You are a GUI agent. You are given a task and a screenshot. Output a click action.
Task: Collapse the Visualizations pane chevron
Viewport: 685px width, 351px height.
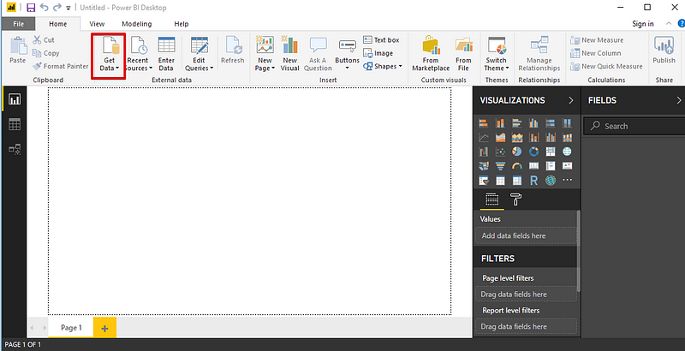tap(570, 100)
